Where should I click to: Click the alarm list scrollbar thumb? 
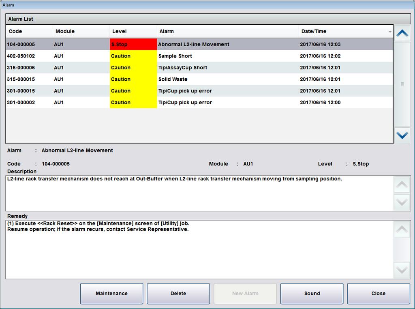coord(402,84)
